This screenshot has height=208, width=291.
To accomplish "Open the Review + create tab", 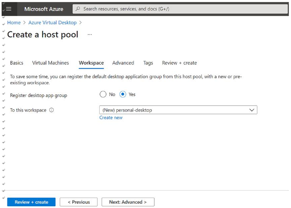I will click(x=179, y=63).
